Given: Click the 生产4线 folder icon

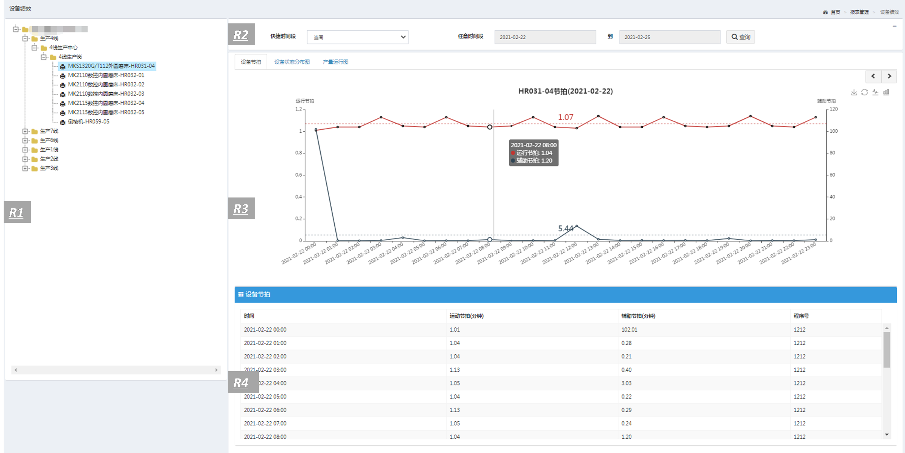Looking at the screenshot, I should tap(34, 39).
